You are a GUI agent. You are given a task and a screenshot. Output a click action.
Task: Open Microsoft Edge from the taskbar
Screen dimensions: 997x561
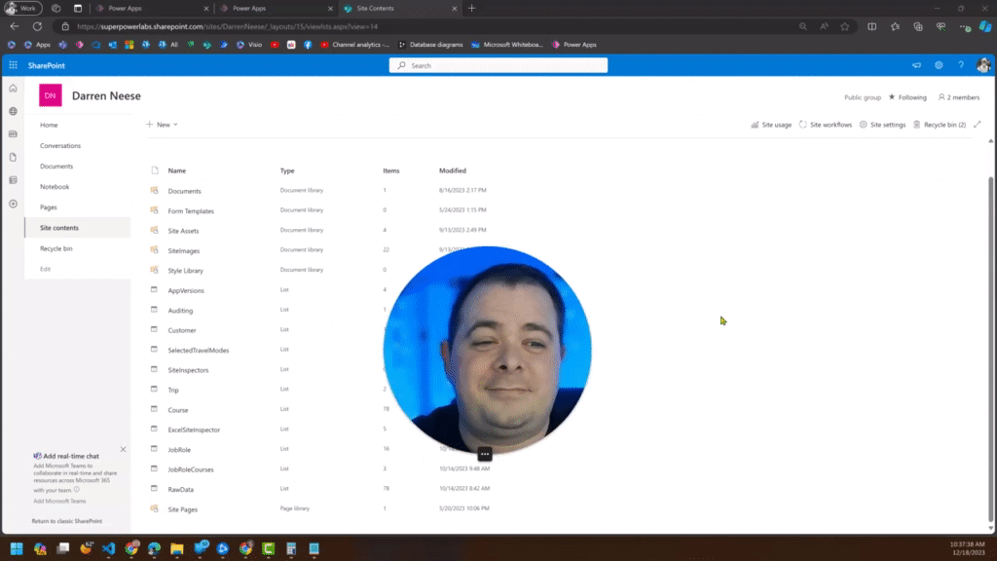pyautogui.click(x=154, y=548)
